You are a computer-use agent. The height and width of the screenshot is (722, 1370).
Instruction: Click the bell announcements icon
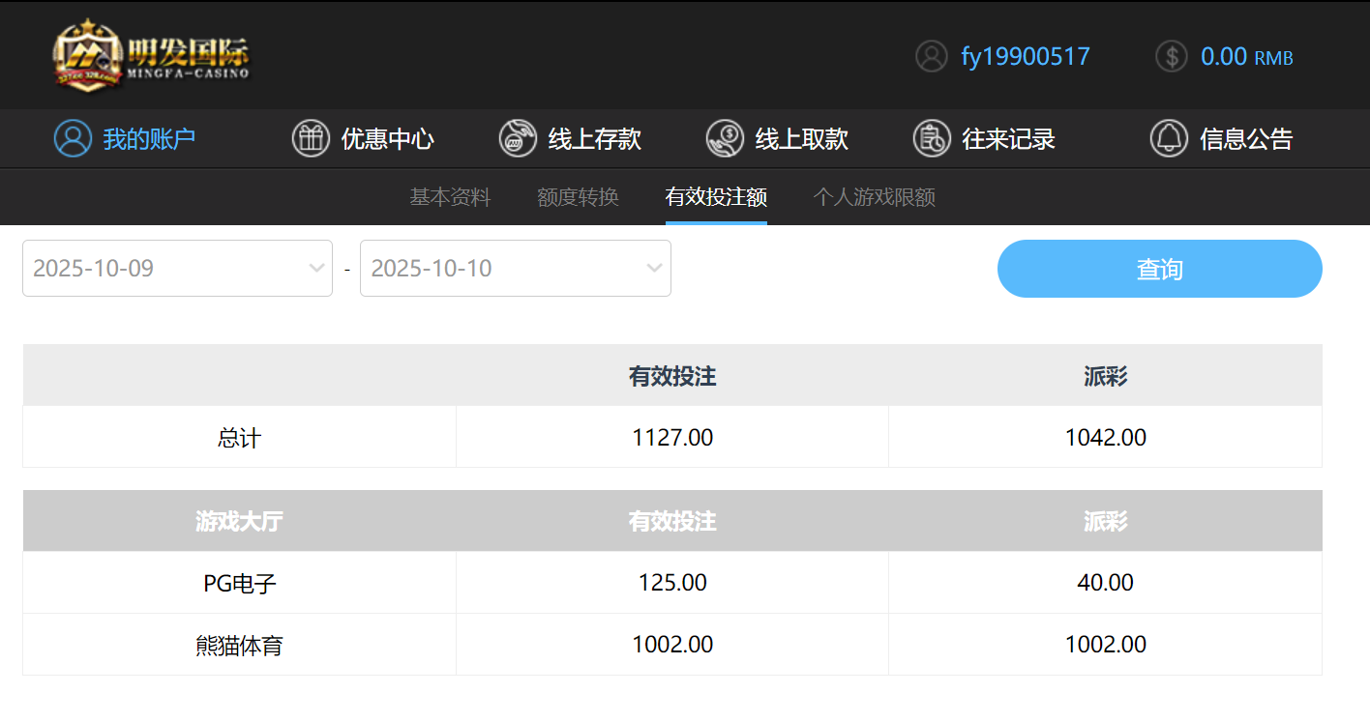point(1169,139)
